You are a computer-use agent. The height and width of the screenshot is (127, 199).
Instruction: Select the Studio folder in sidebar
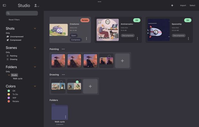(14, 75)
